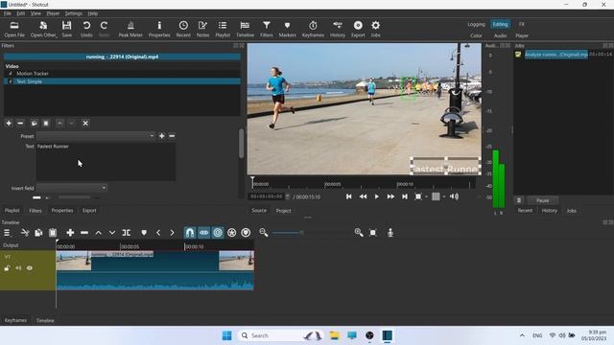This screenshot has height=345, width=614.
Task: Uncheck the Text: Simple filter checkbox
Action: (x=11, y=81)
